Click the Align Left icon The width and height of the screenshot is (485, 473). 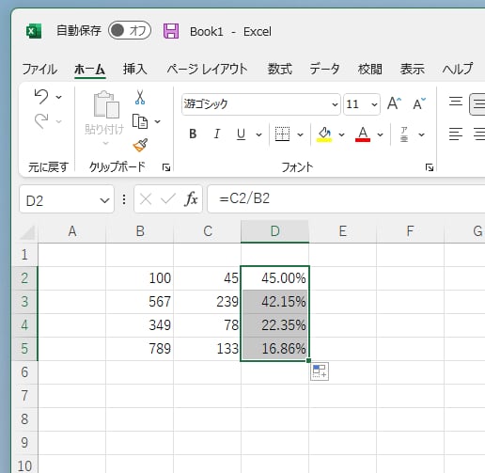[456, 134]
